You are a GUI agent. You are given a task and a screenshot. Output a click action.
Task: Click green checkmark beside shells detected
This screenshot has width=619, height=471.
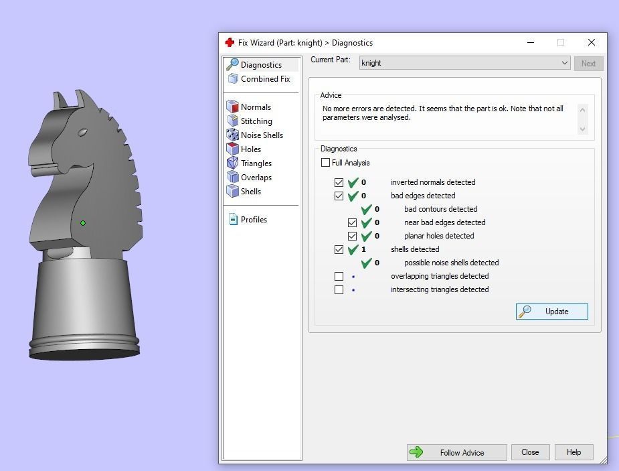pyautogui.click(x=353, y=249)
